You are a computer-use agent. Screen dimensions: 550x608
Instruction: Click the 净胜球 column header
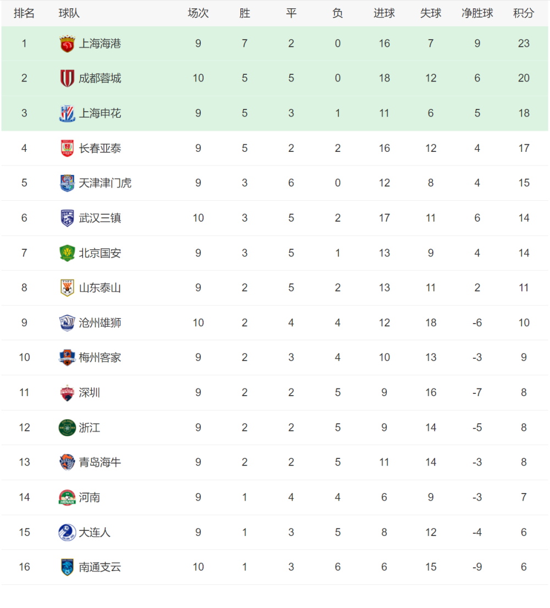point(477,13)
